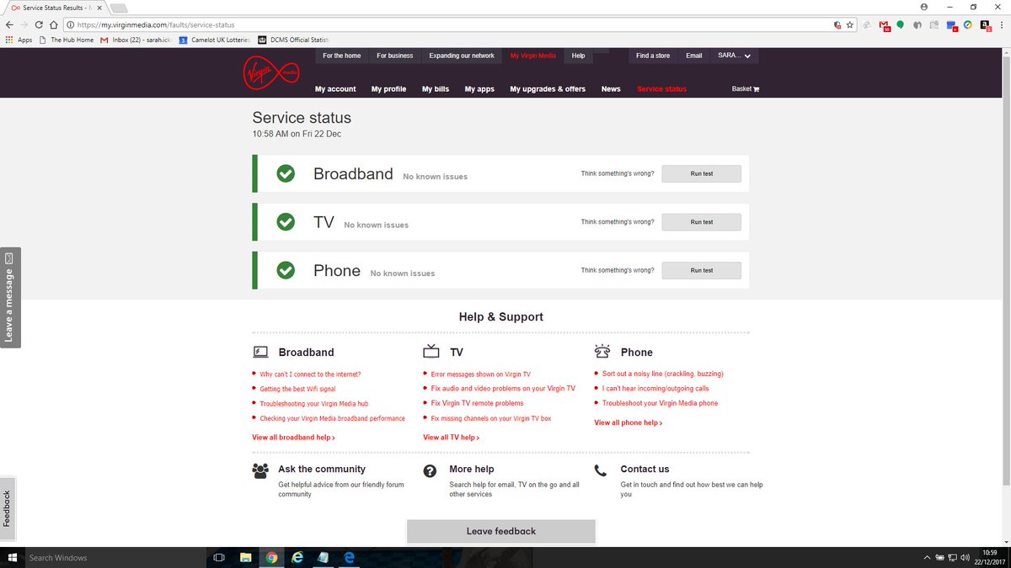Screen dimensions: 1011x568
Task: Click the More help question mark icon
Action: tap(430, 471)
